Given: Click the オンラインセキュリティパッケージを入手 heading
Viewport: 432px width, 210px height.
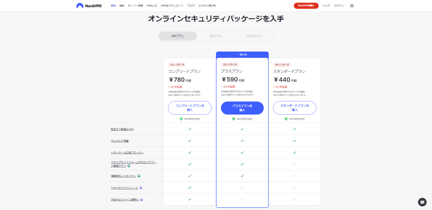Looking at the screenshot, I should click(216, 19).
